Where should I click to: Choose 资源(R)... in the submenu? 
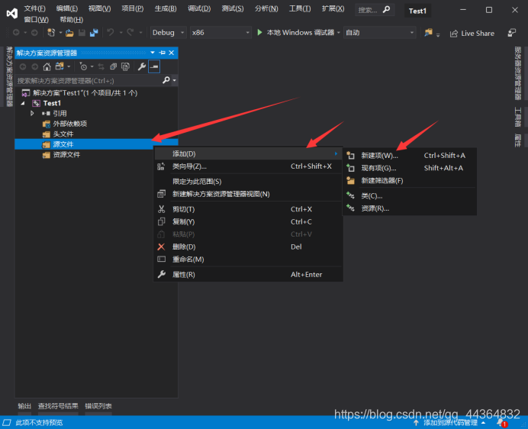coord(410,208)
